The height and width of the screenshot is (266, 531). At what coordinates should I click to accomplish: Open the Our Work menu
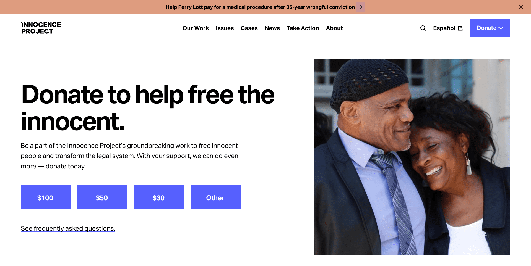196,28
